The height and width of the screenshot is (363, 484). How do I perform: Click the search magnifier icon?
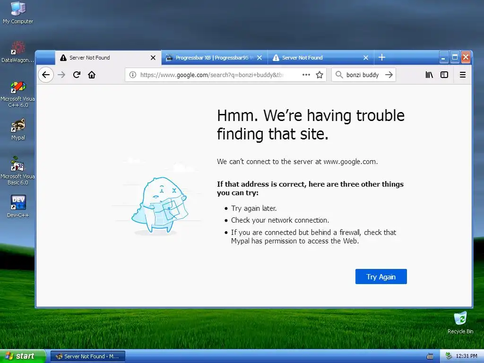click(x=339, y=75)
